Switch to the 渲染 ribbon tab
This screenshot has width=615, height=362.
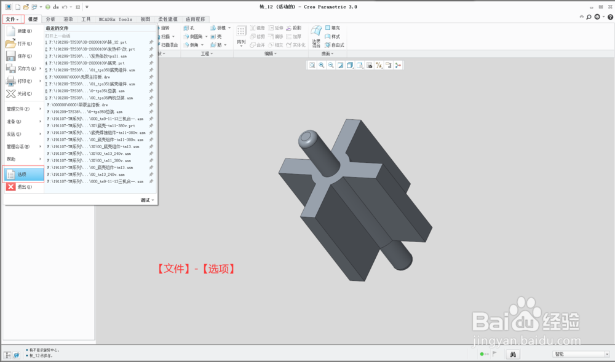(68, 19)
